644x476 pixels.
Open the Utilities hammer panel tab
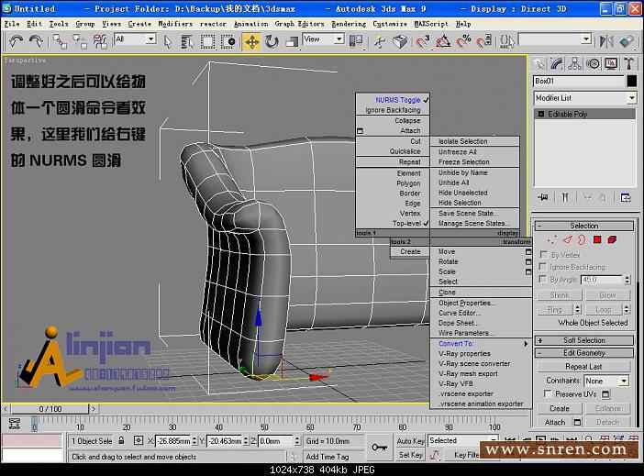click(x=628, y=63)
